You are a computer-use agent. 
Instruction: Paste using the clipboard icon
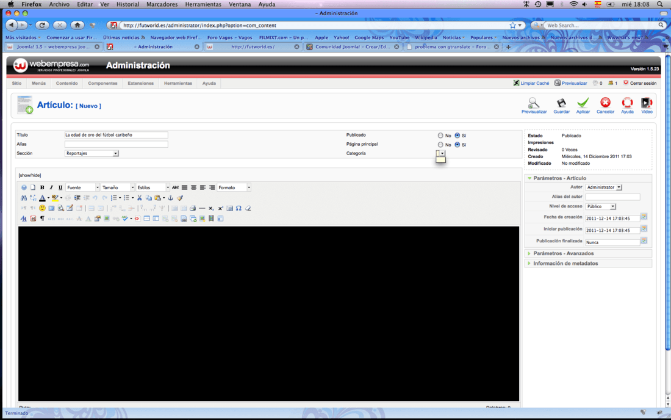tap(158, 198)
